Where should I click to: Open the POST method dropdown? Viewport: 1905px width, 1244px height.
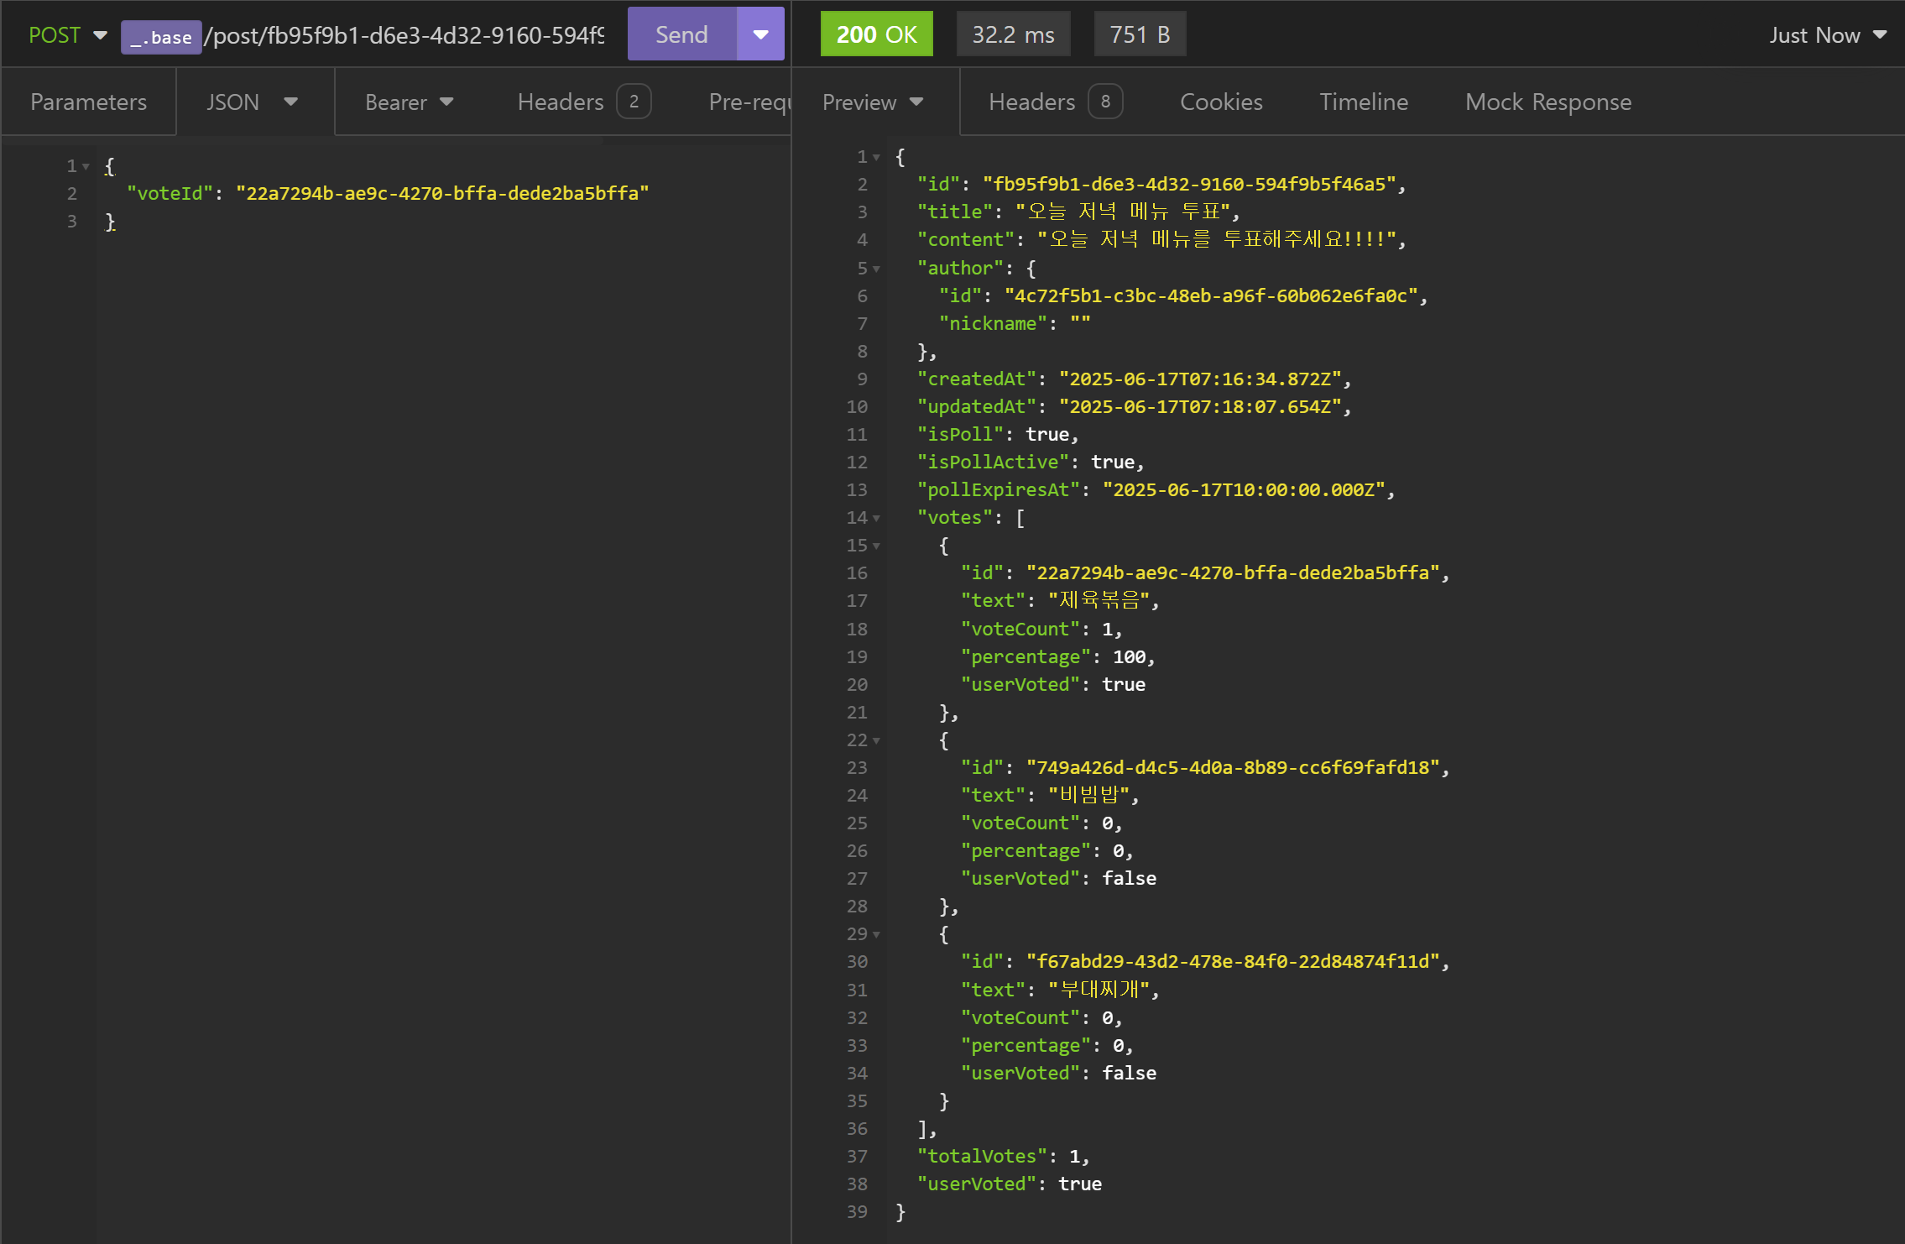coord(67,35)
